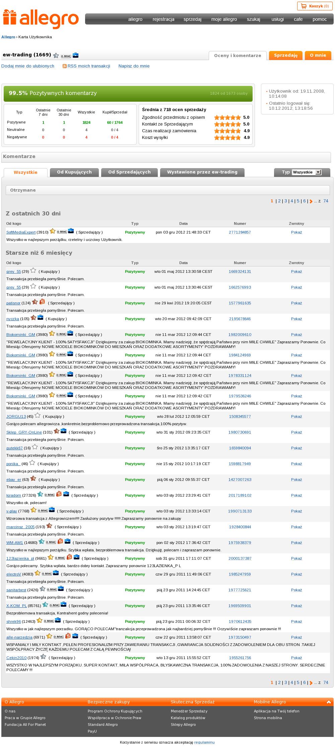
Task: Click the 'regulaminu' link in footer
Action: pos(204,742)
